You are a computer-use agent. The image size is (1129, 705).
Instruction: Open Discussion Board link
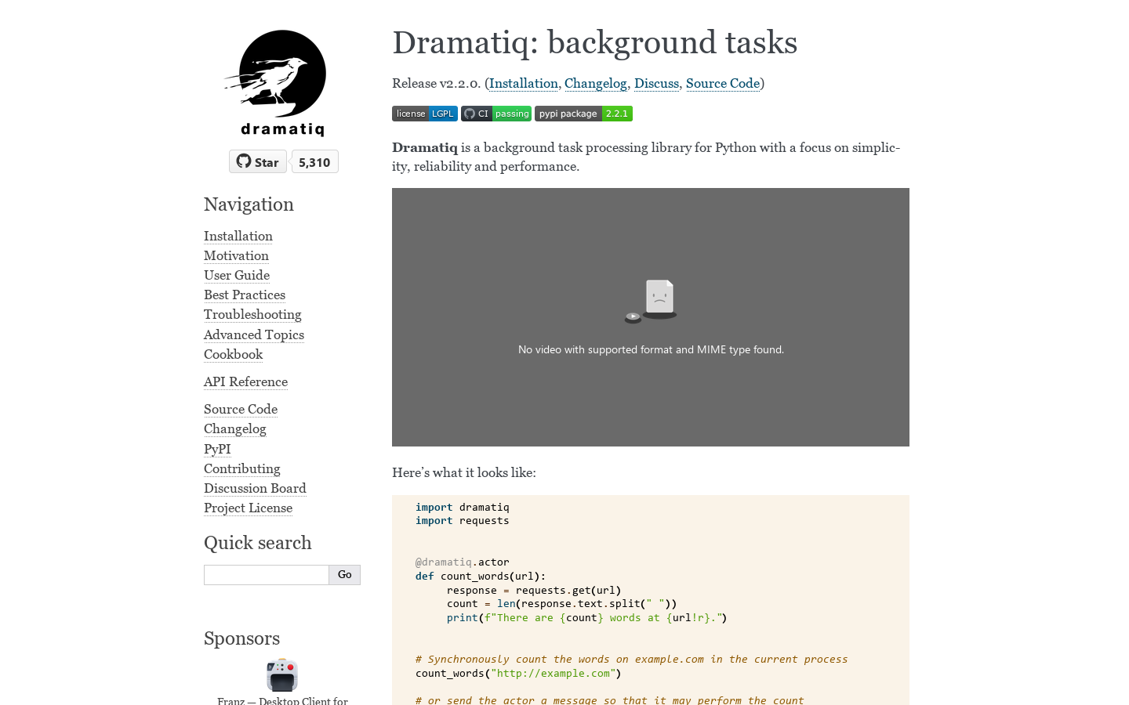coord(255,488)
